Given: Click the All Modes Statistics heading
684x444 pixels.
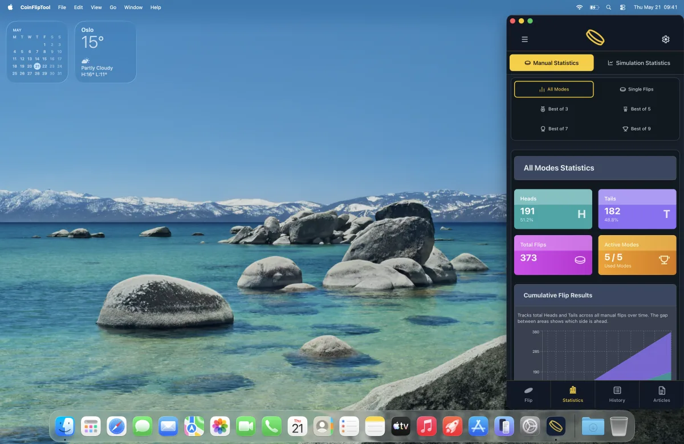Looking at the screenshot, I should (x=559, y=168).
